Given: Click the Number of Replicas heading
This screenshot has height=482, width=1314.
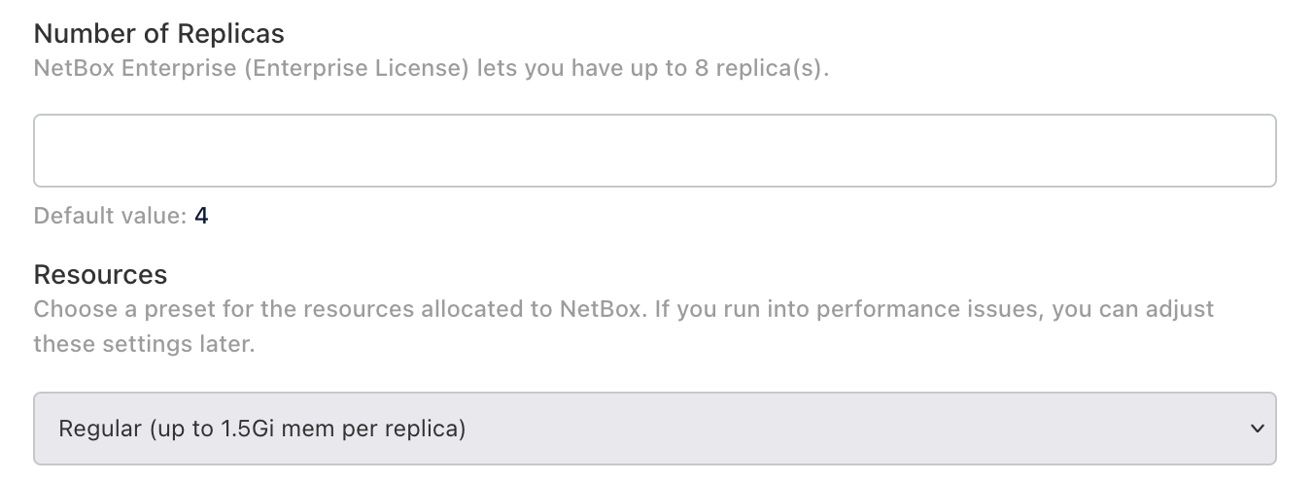Looking at the screenshot, I should (158, 34).
